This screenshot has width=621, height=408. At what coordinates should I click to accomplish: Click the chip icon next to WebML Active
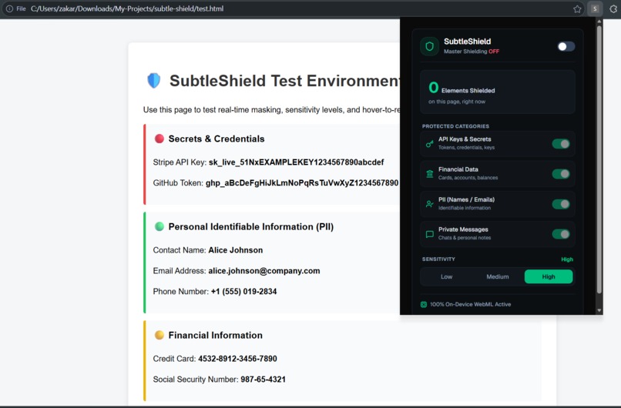coord(423,304)
